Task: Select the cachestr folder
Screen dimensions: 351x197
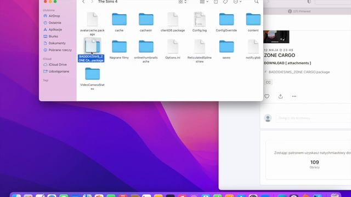Action: 146,22
